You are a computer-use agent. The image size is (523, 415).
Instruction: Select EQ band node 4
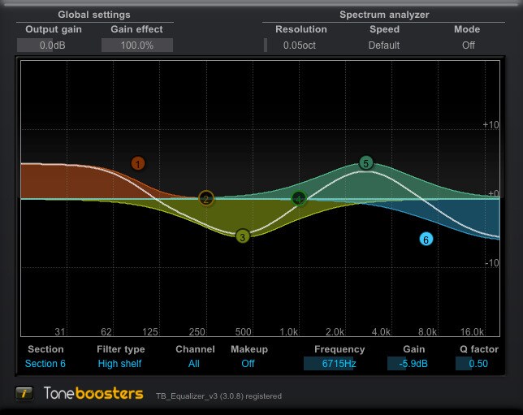299,199
